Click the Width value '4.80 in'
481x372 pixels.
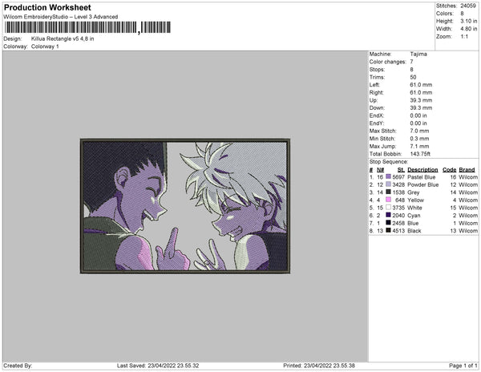tap(468, 29)
